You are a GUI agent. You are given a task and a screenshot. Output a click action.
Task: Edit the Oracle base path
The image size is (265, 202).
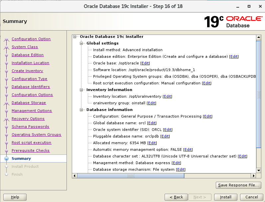pos(145,63)
